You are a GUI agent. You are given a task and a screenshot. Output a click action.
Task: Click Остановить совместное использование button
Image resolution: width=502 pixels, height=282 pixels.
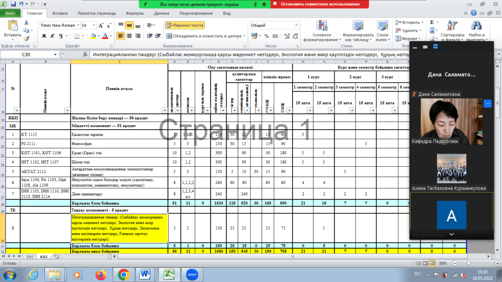[320, 4]
